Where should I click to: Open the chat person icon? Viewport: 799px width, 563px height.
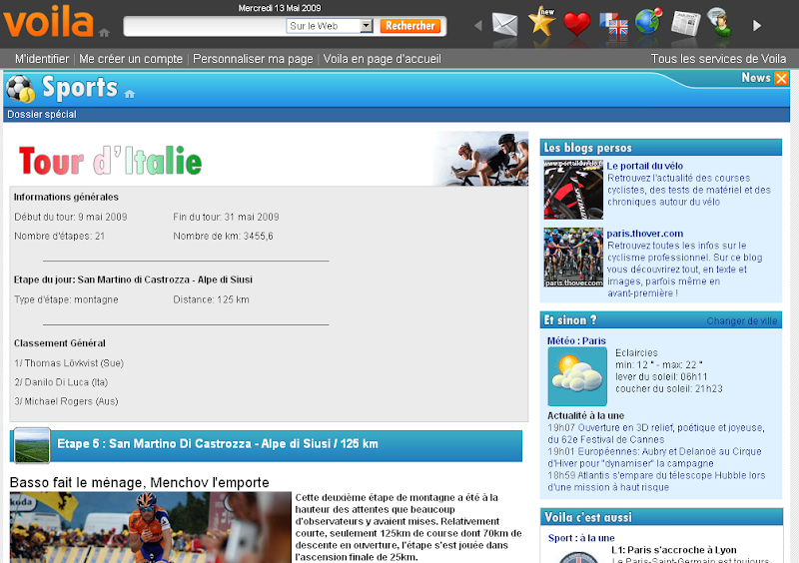click(719, 21)
